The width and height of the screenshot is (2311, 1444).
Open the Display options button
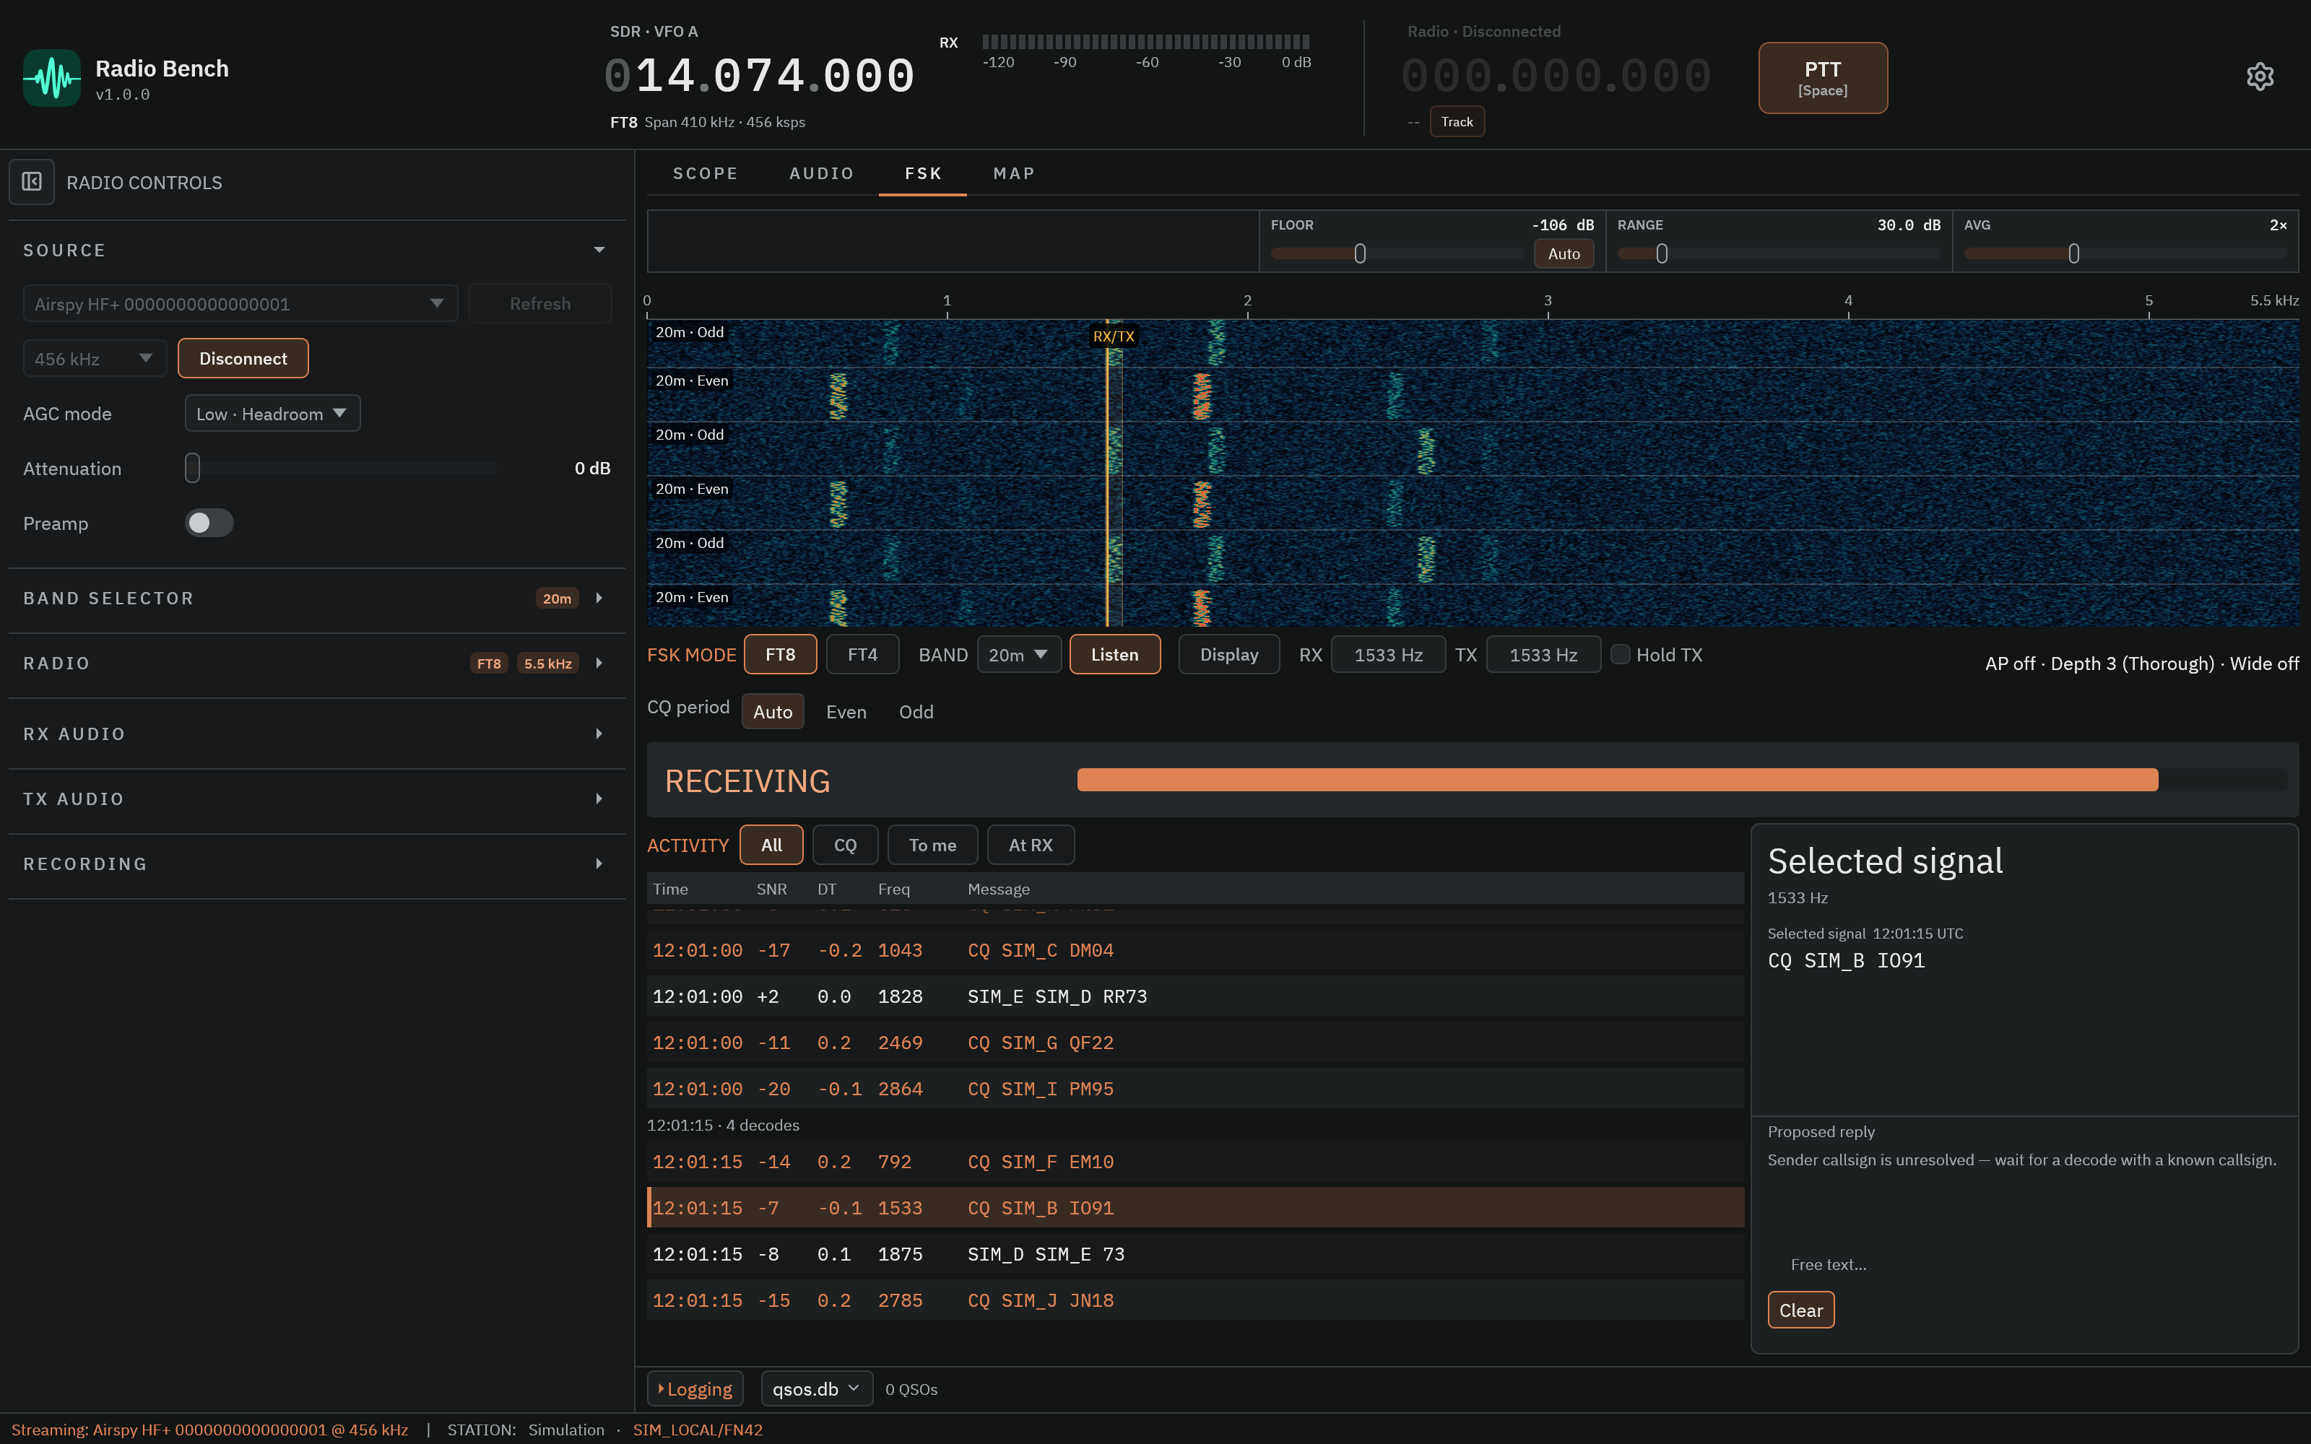tap(1229, 654)
